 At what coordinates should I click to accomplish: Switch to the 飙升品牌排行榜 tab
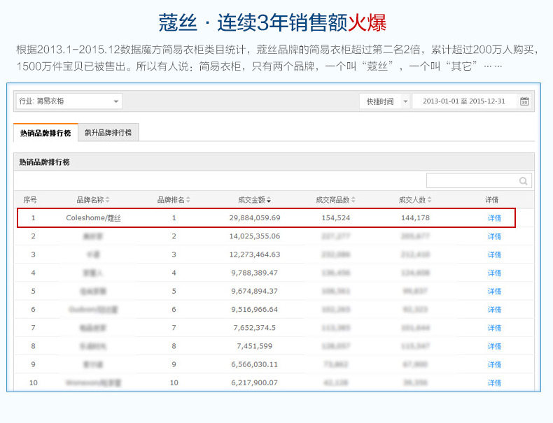pos(108,133)
